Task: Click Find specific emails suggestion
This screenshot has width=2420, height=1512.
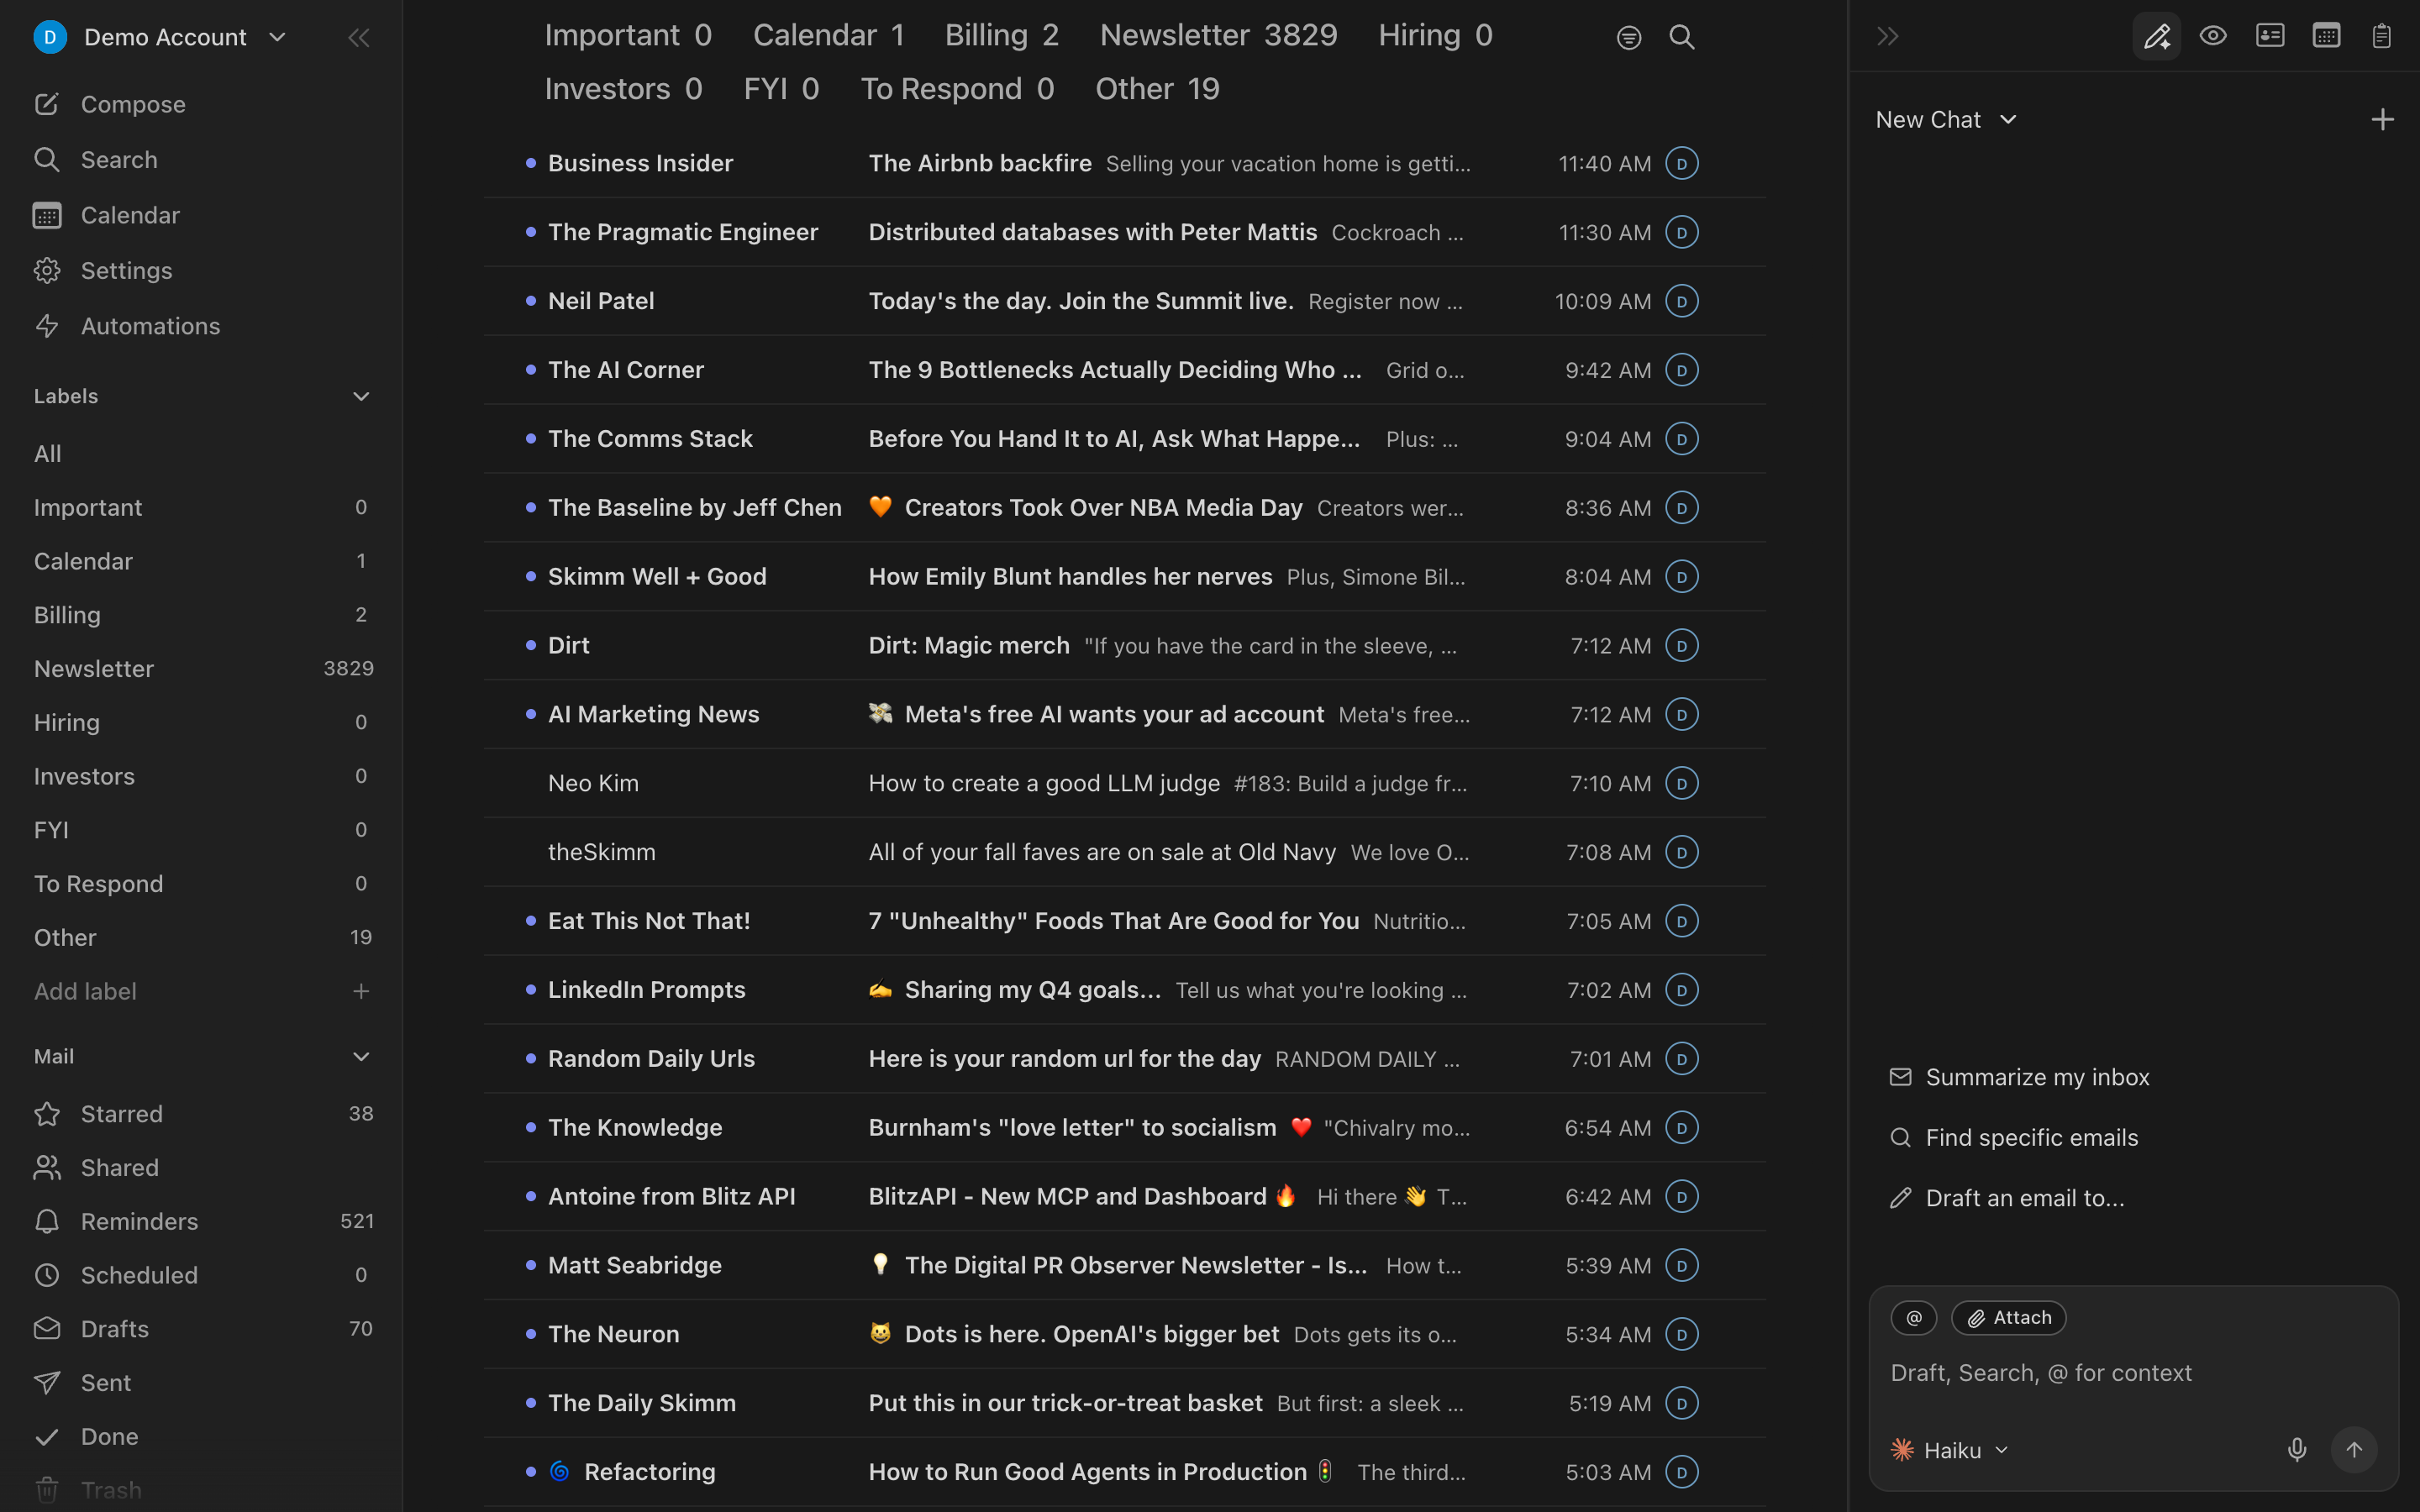Action: pos(2014,1137)
